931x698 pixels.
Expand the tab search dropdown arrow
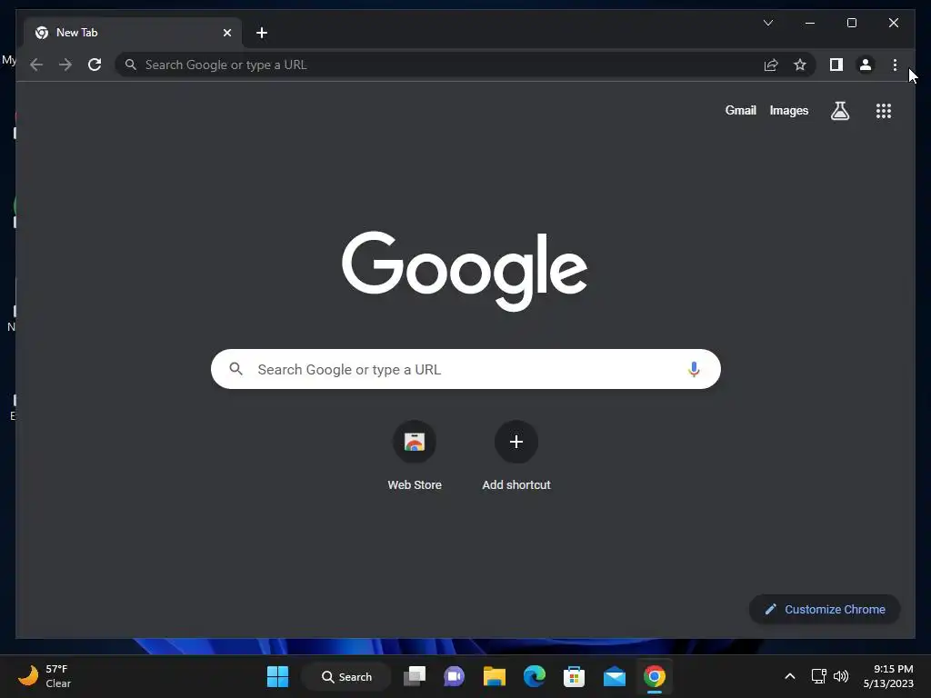point(767,23)
